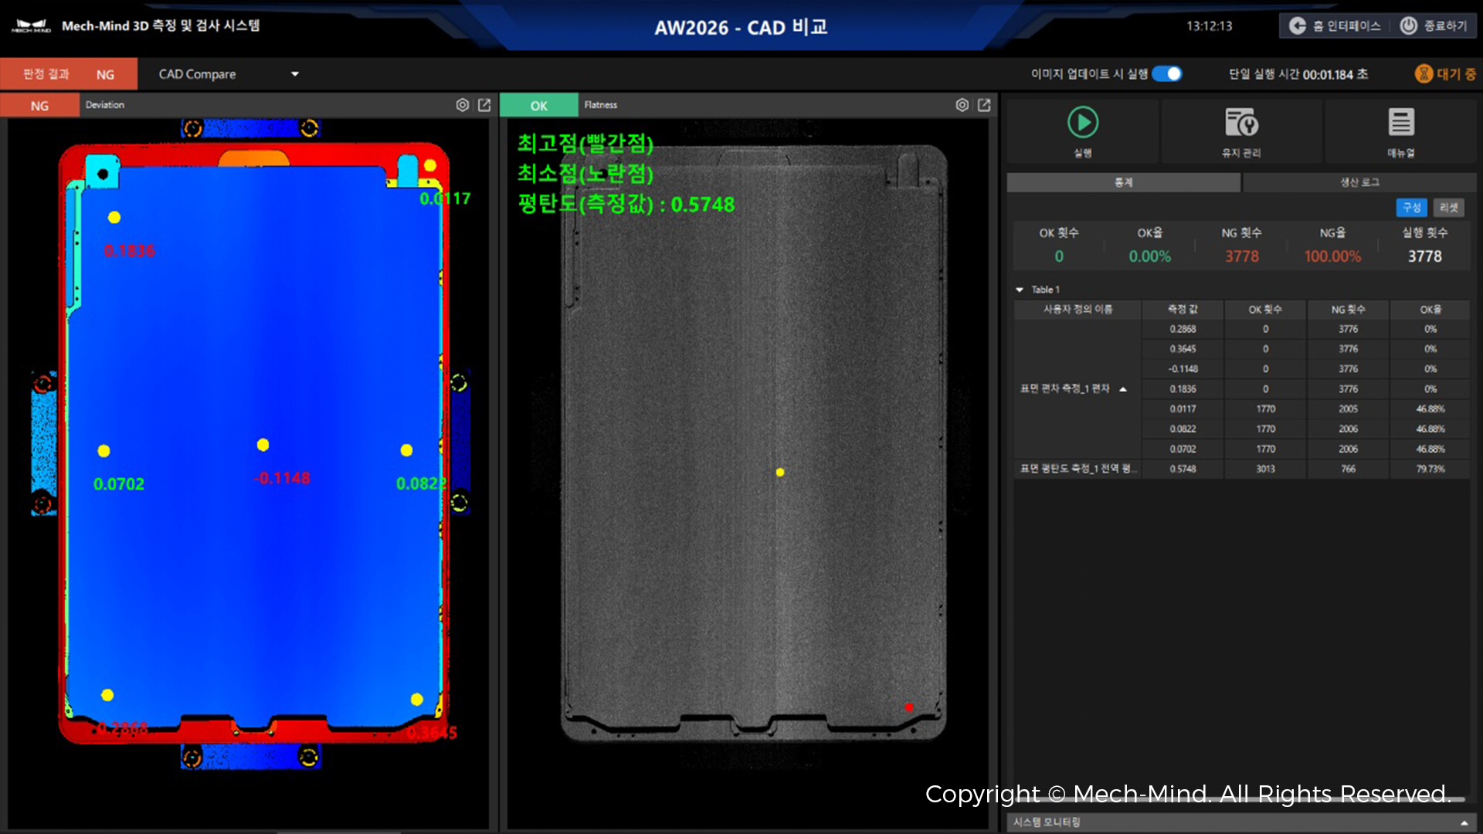Click the 0.5748 flatness table row
The image size is (1483, 834).
[x=1183, y=469]
